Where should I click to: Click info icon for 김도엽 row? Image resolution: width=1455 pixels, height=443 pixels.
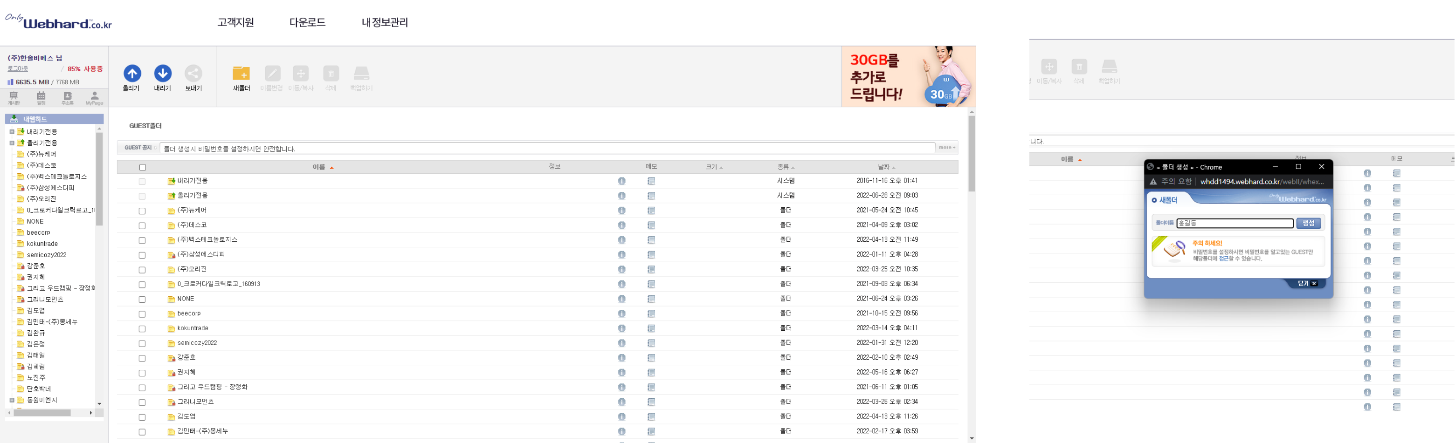(x=621, y=416)
